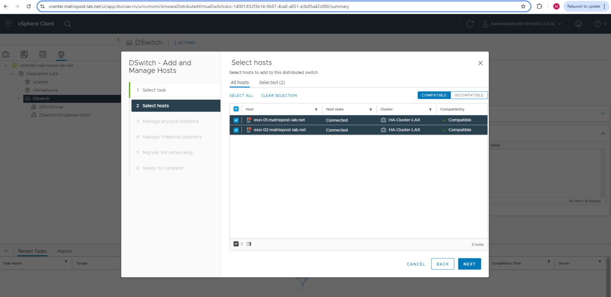Image resolution: width=611 pixels, height=297 pixels.
Task: Select the Hosts and Clusters inventory icon
Action: 6,54
